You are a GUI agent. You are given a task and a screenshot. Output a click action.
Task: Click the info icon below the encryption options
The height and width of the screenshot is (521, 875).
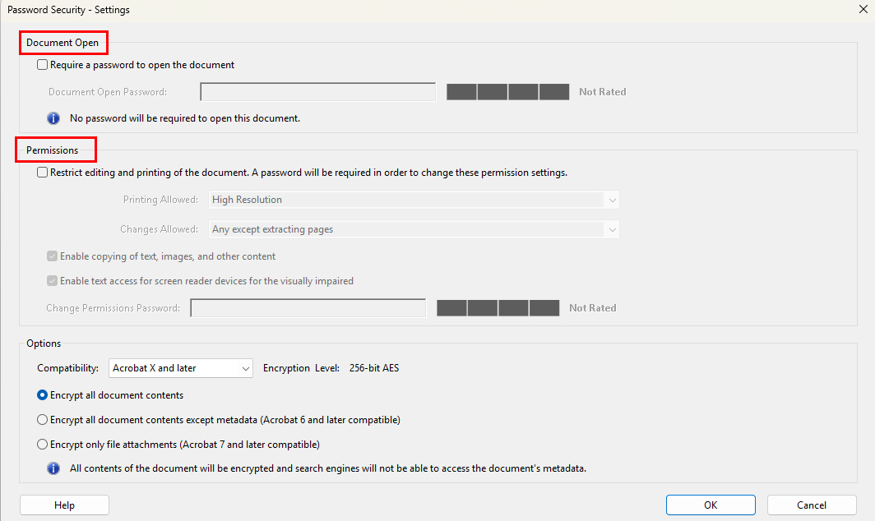(53, 468)
